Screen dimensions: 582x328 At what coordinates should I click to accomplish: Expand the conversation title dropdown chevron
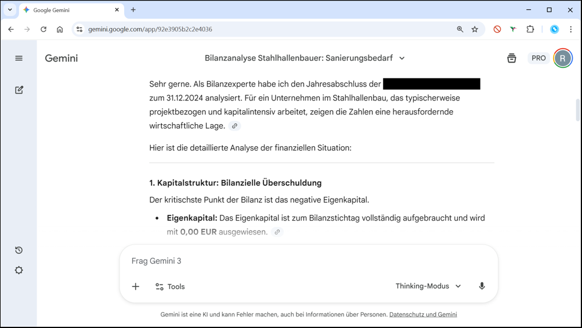[x=402, y=58]
